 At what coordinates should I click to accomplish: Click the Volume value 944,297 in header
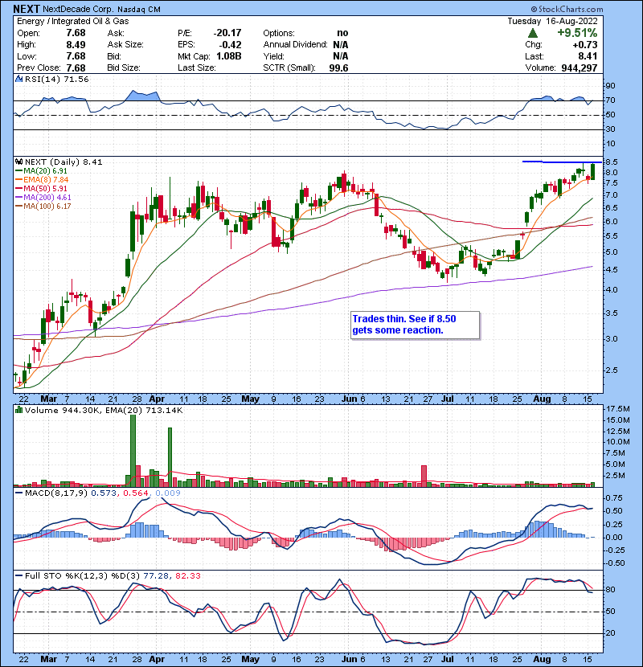580,68
